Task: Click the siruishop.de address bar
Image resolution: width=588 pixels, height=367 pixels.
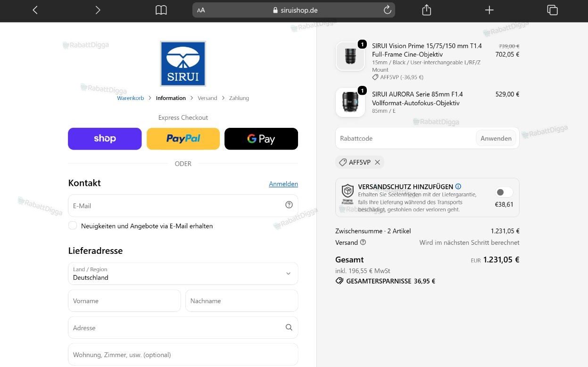Action: [294, 10]
